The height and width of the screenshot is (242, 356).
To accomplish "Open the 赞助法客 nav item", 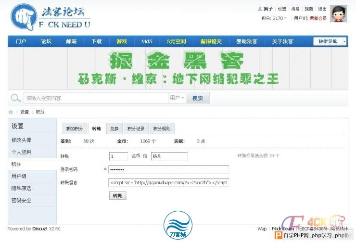I will click(x=247, y=41).
